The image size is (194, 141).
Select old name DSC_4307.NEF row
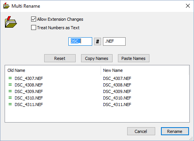[29, 78]
